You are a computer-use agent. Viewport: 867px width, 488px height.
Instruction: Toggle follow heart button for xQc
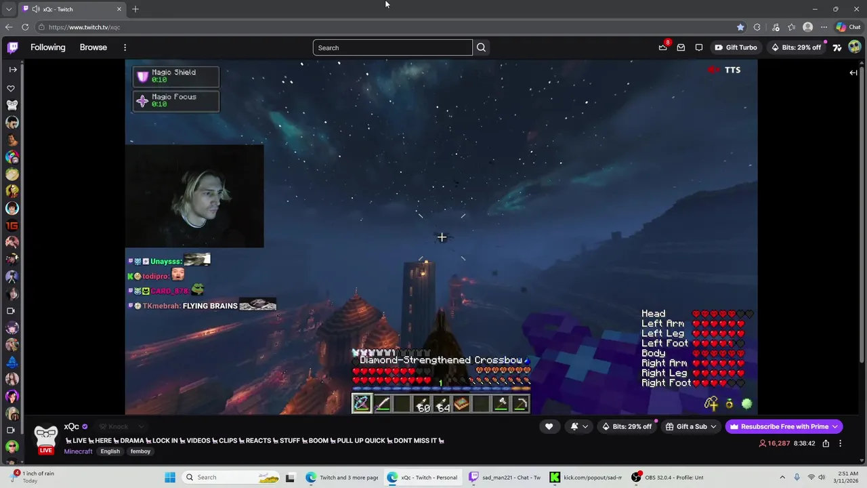pos(549,426)
